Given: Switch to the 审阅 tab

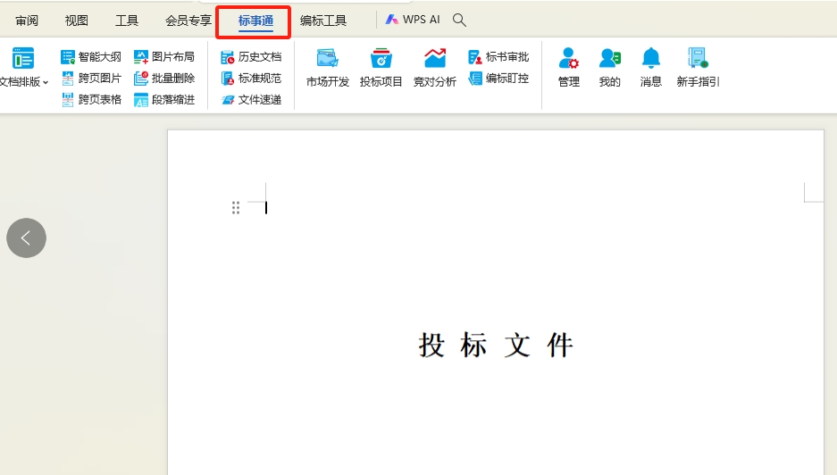Looking at the screenshot, I should pyautogui.click(x=27, y=21).
